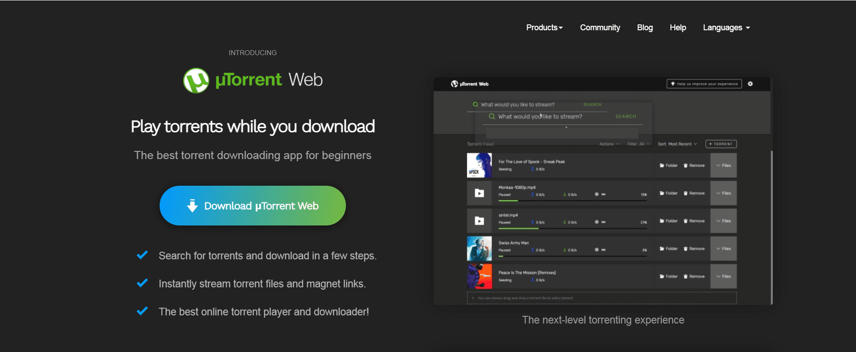Image resolution: width=856 pixels, height=352 pixels.
Task: Click the front search magnifier icon in preview
Action: tap(492, 116)
